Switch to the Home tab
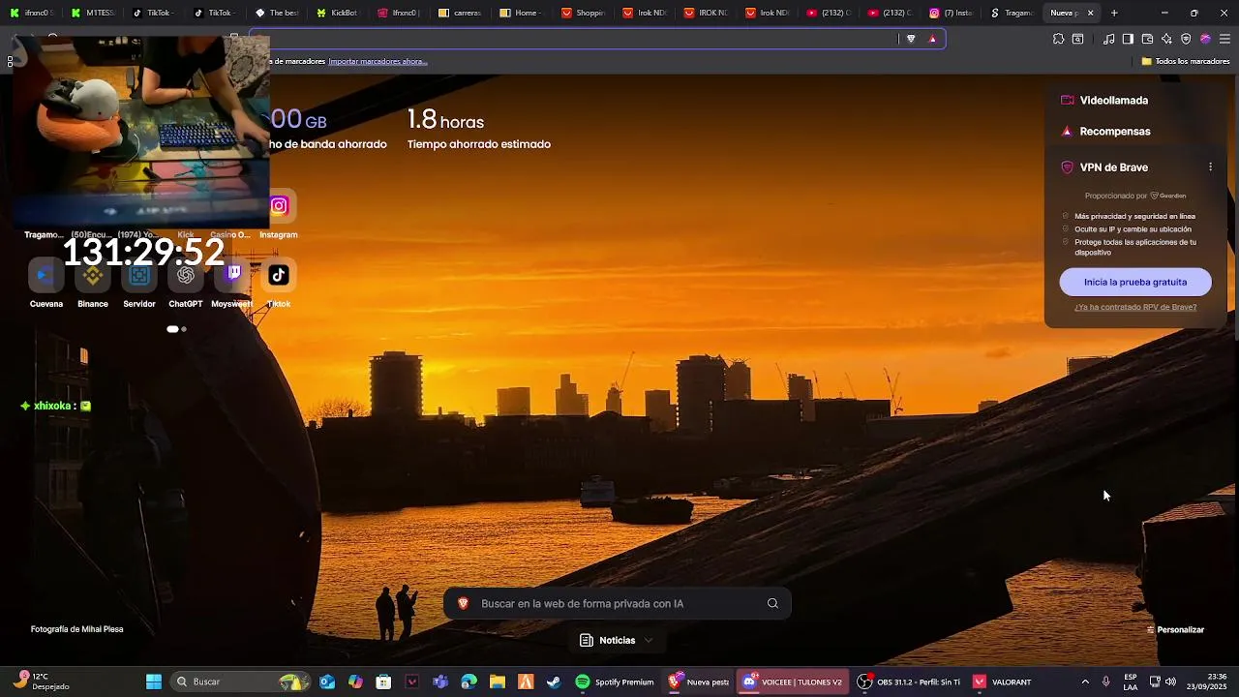This screenshot has height=697, width=1239. pyautogui.click(x=521, y=13)
